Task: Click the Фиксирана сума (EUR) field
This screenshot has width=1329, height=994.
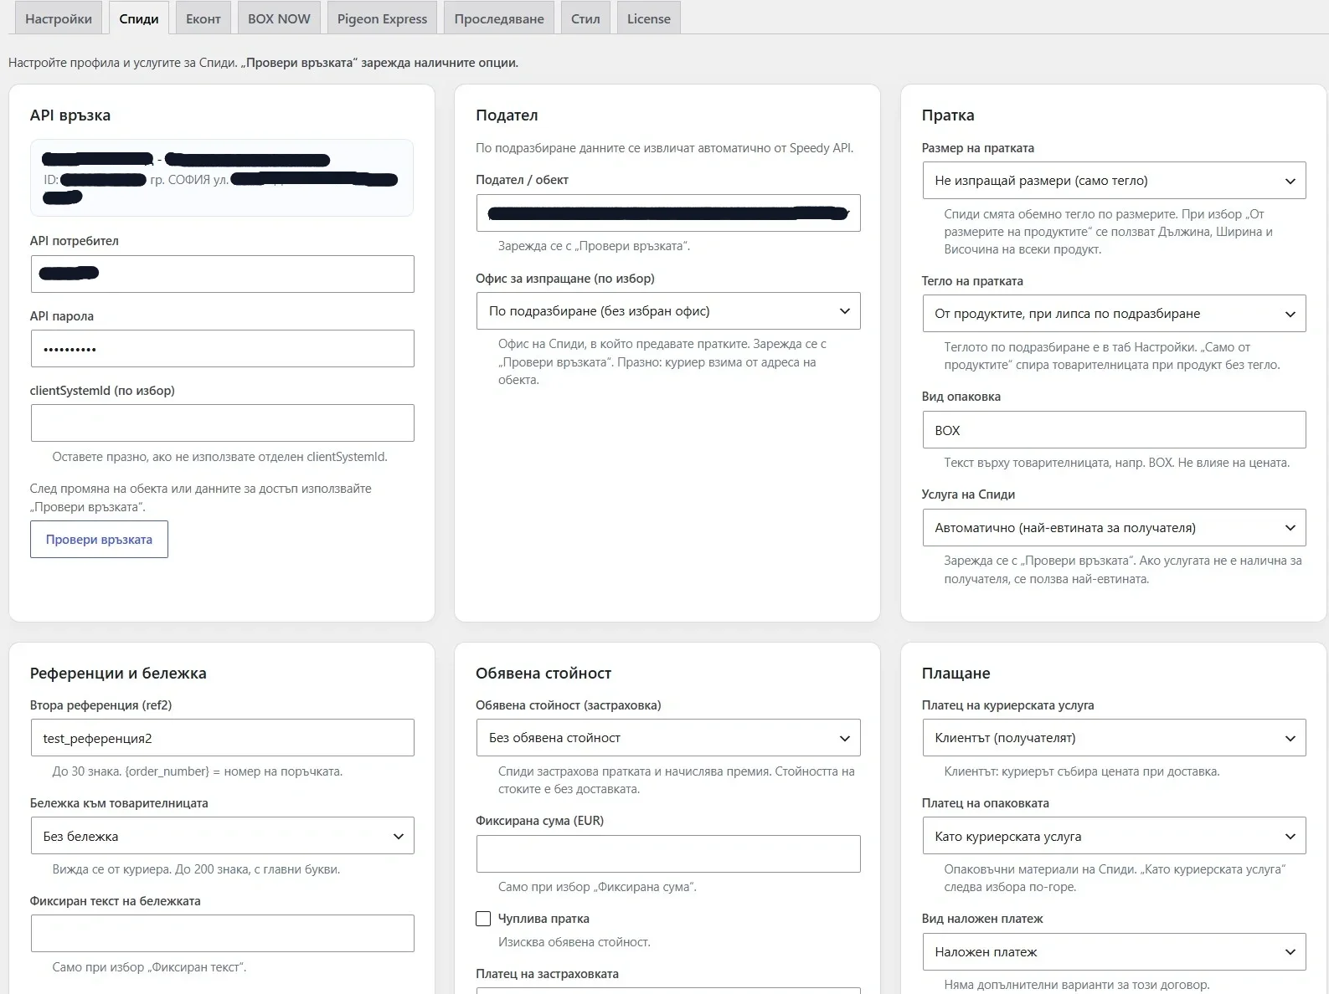Action: pyautogui.click(x=668, y=853)
